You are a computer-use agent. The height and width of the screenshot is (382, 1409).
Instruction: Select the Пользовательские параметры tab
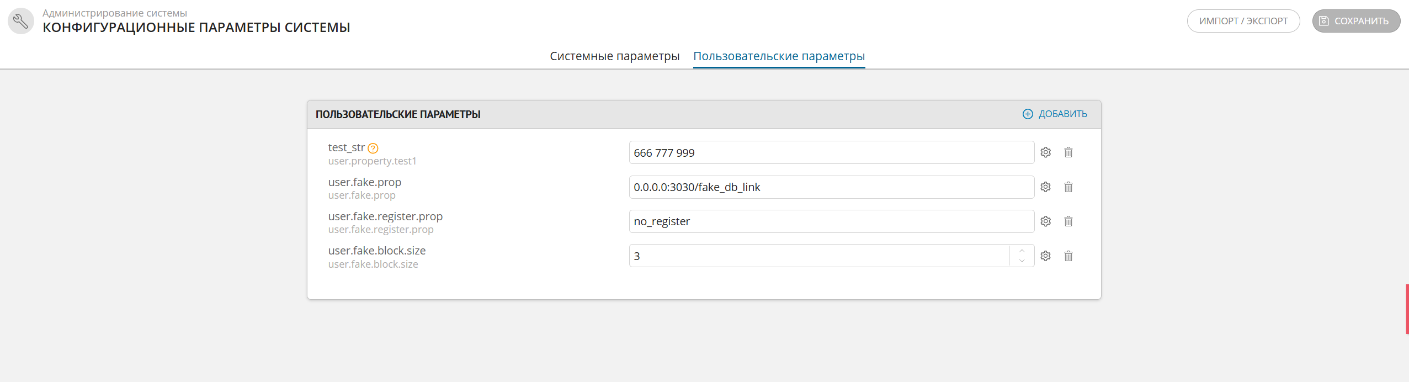click(x=779, y=56)
